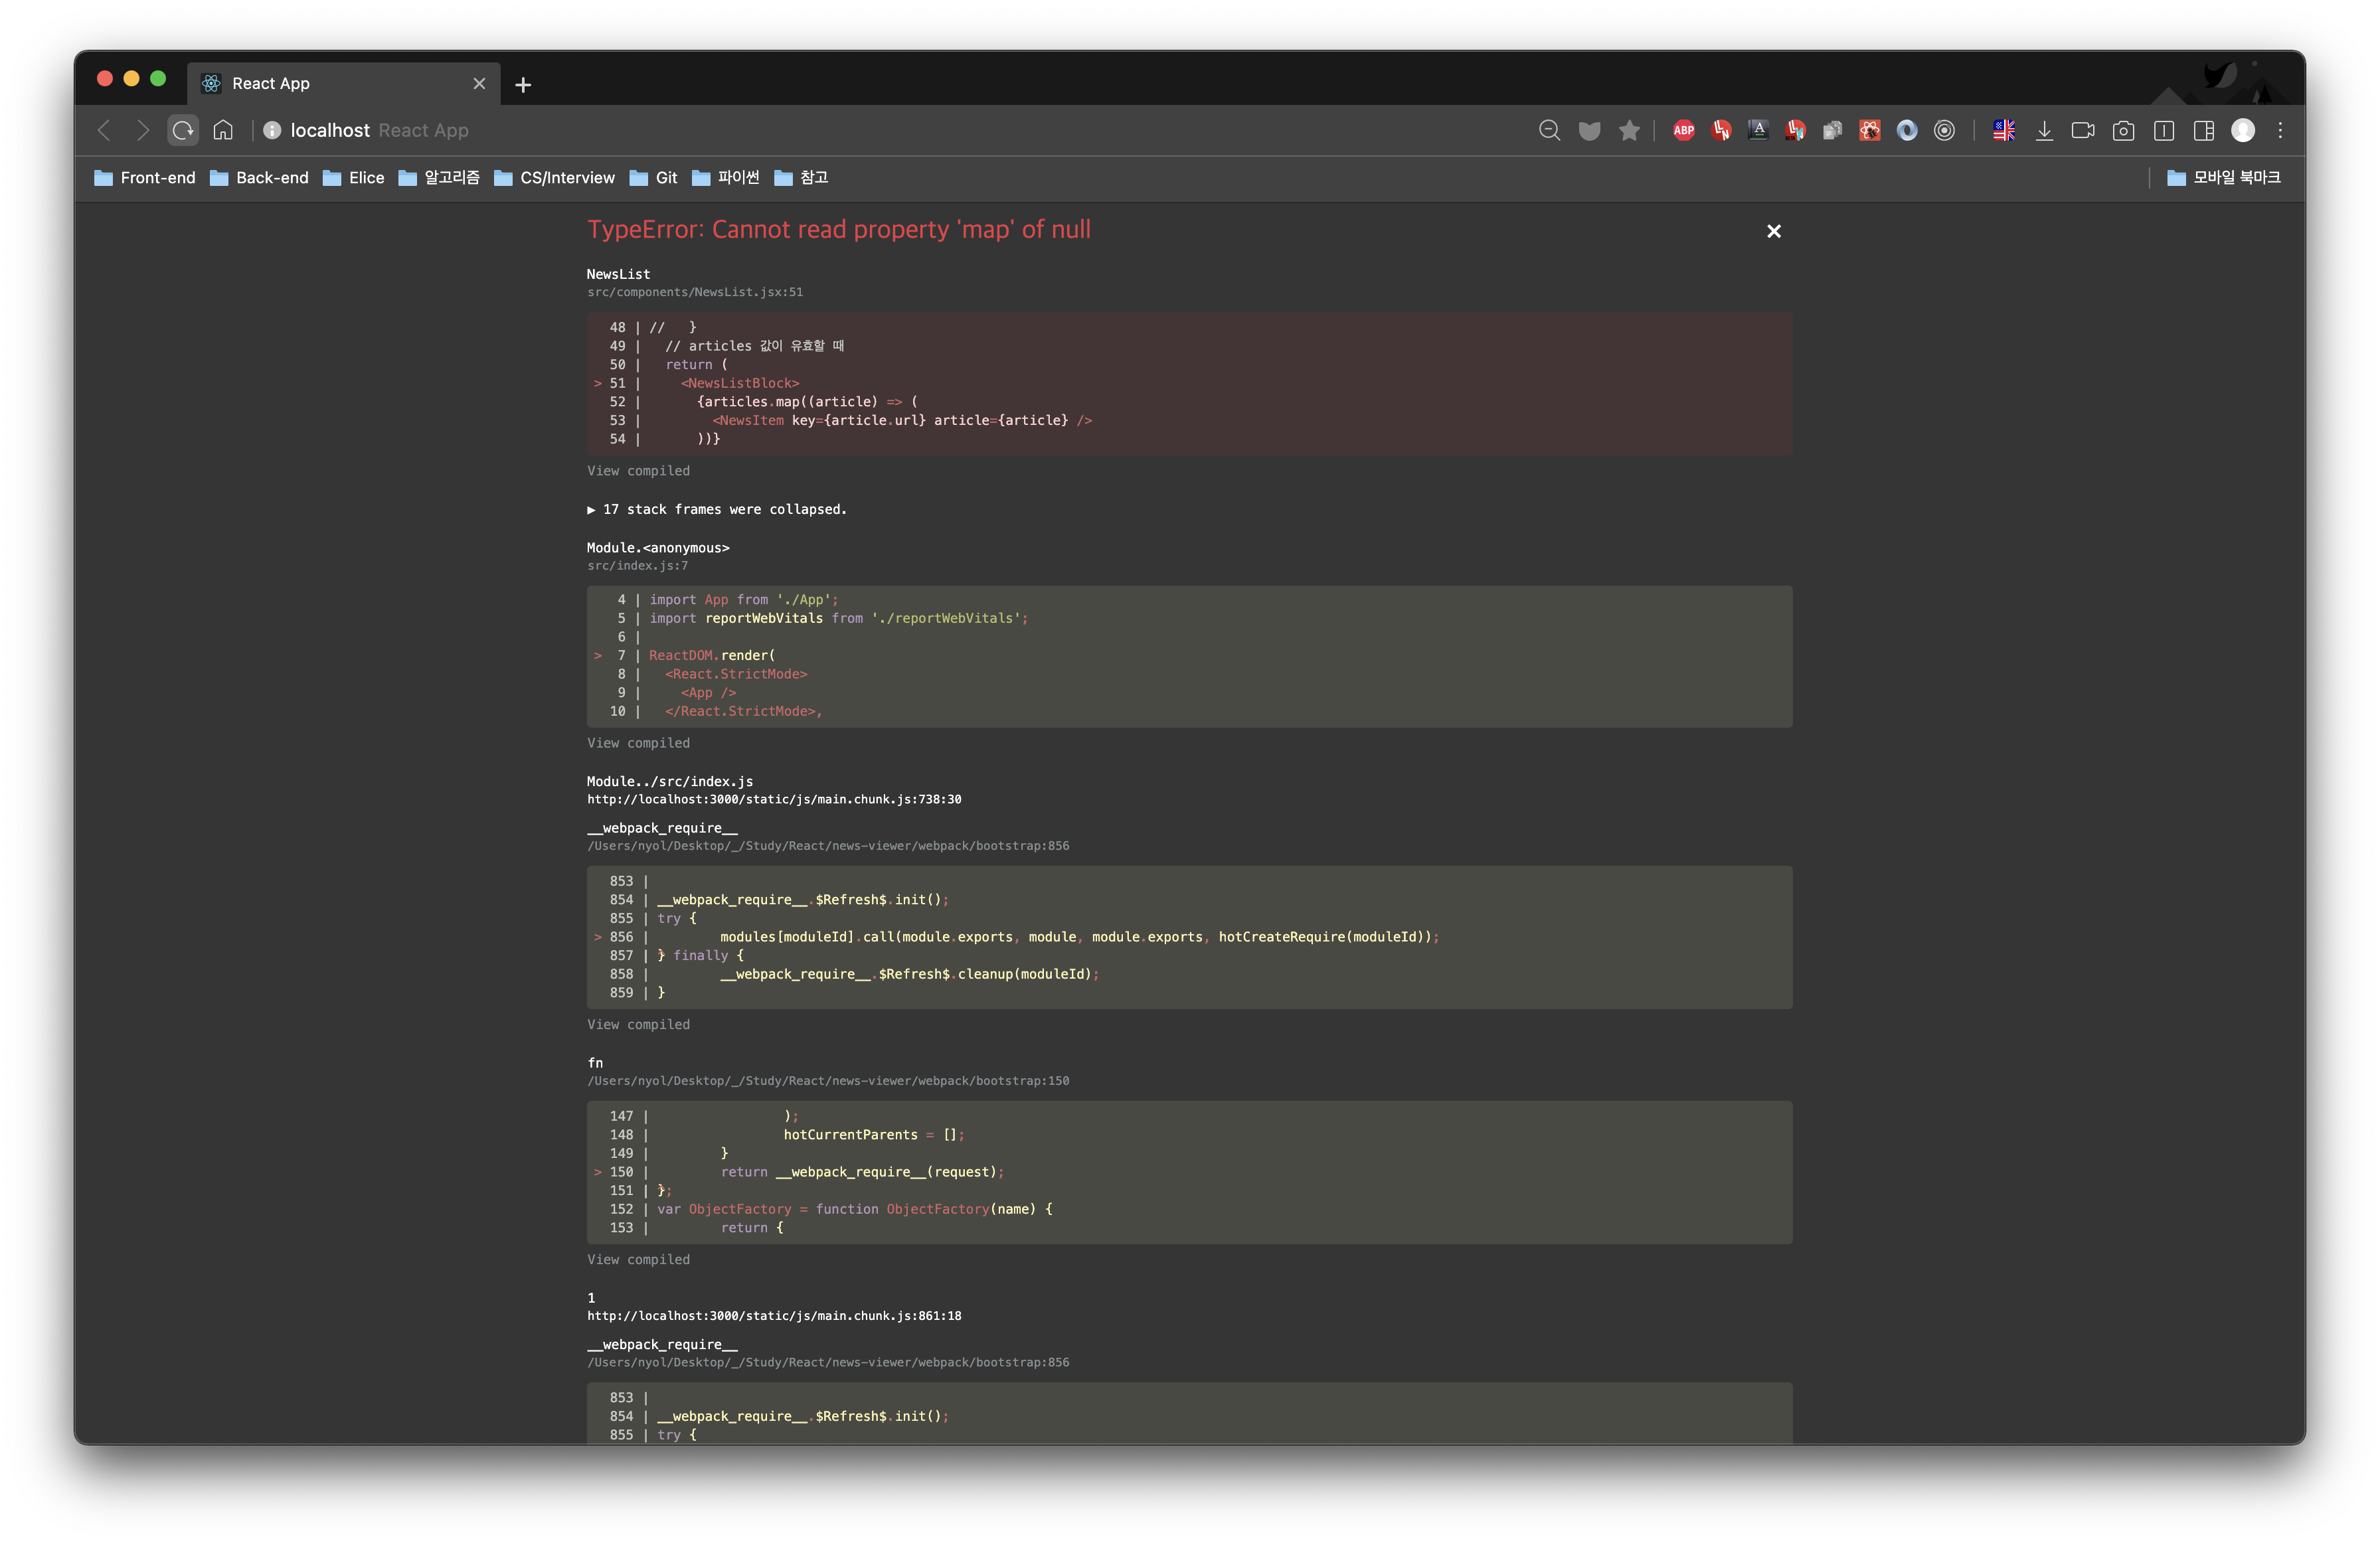This screenshot has width=2380, height=1543.
Task: Click the camera screenshot capture icon
Action: (x=2123, y=130)
